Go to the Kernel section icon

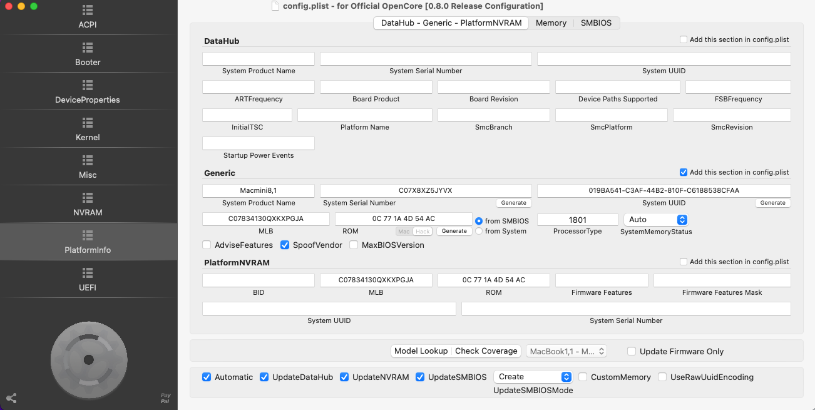pos(88,123)
